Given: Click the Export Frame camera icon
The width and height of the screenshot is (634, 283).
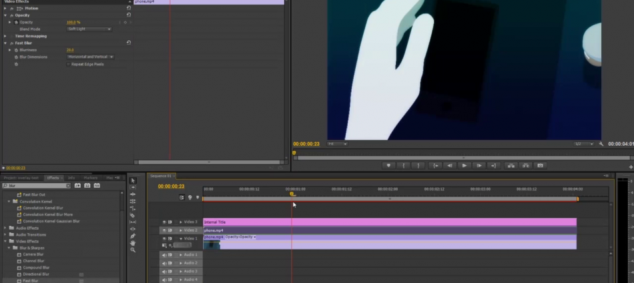Looking at the screenshot, I should [541, 165].
